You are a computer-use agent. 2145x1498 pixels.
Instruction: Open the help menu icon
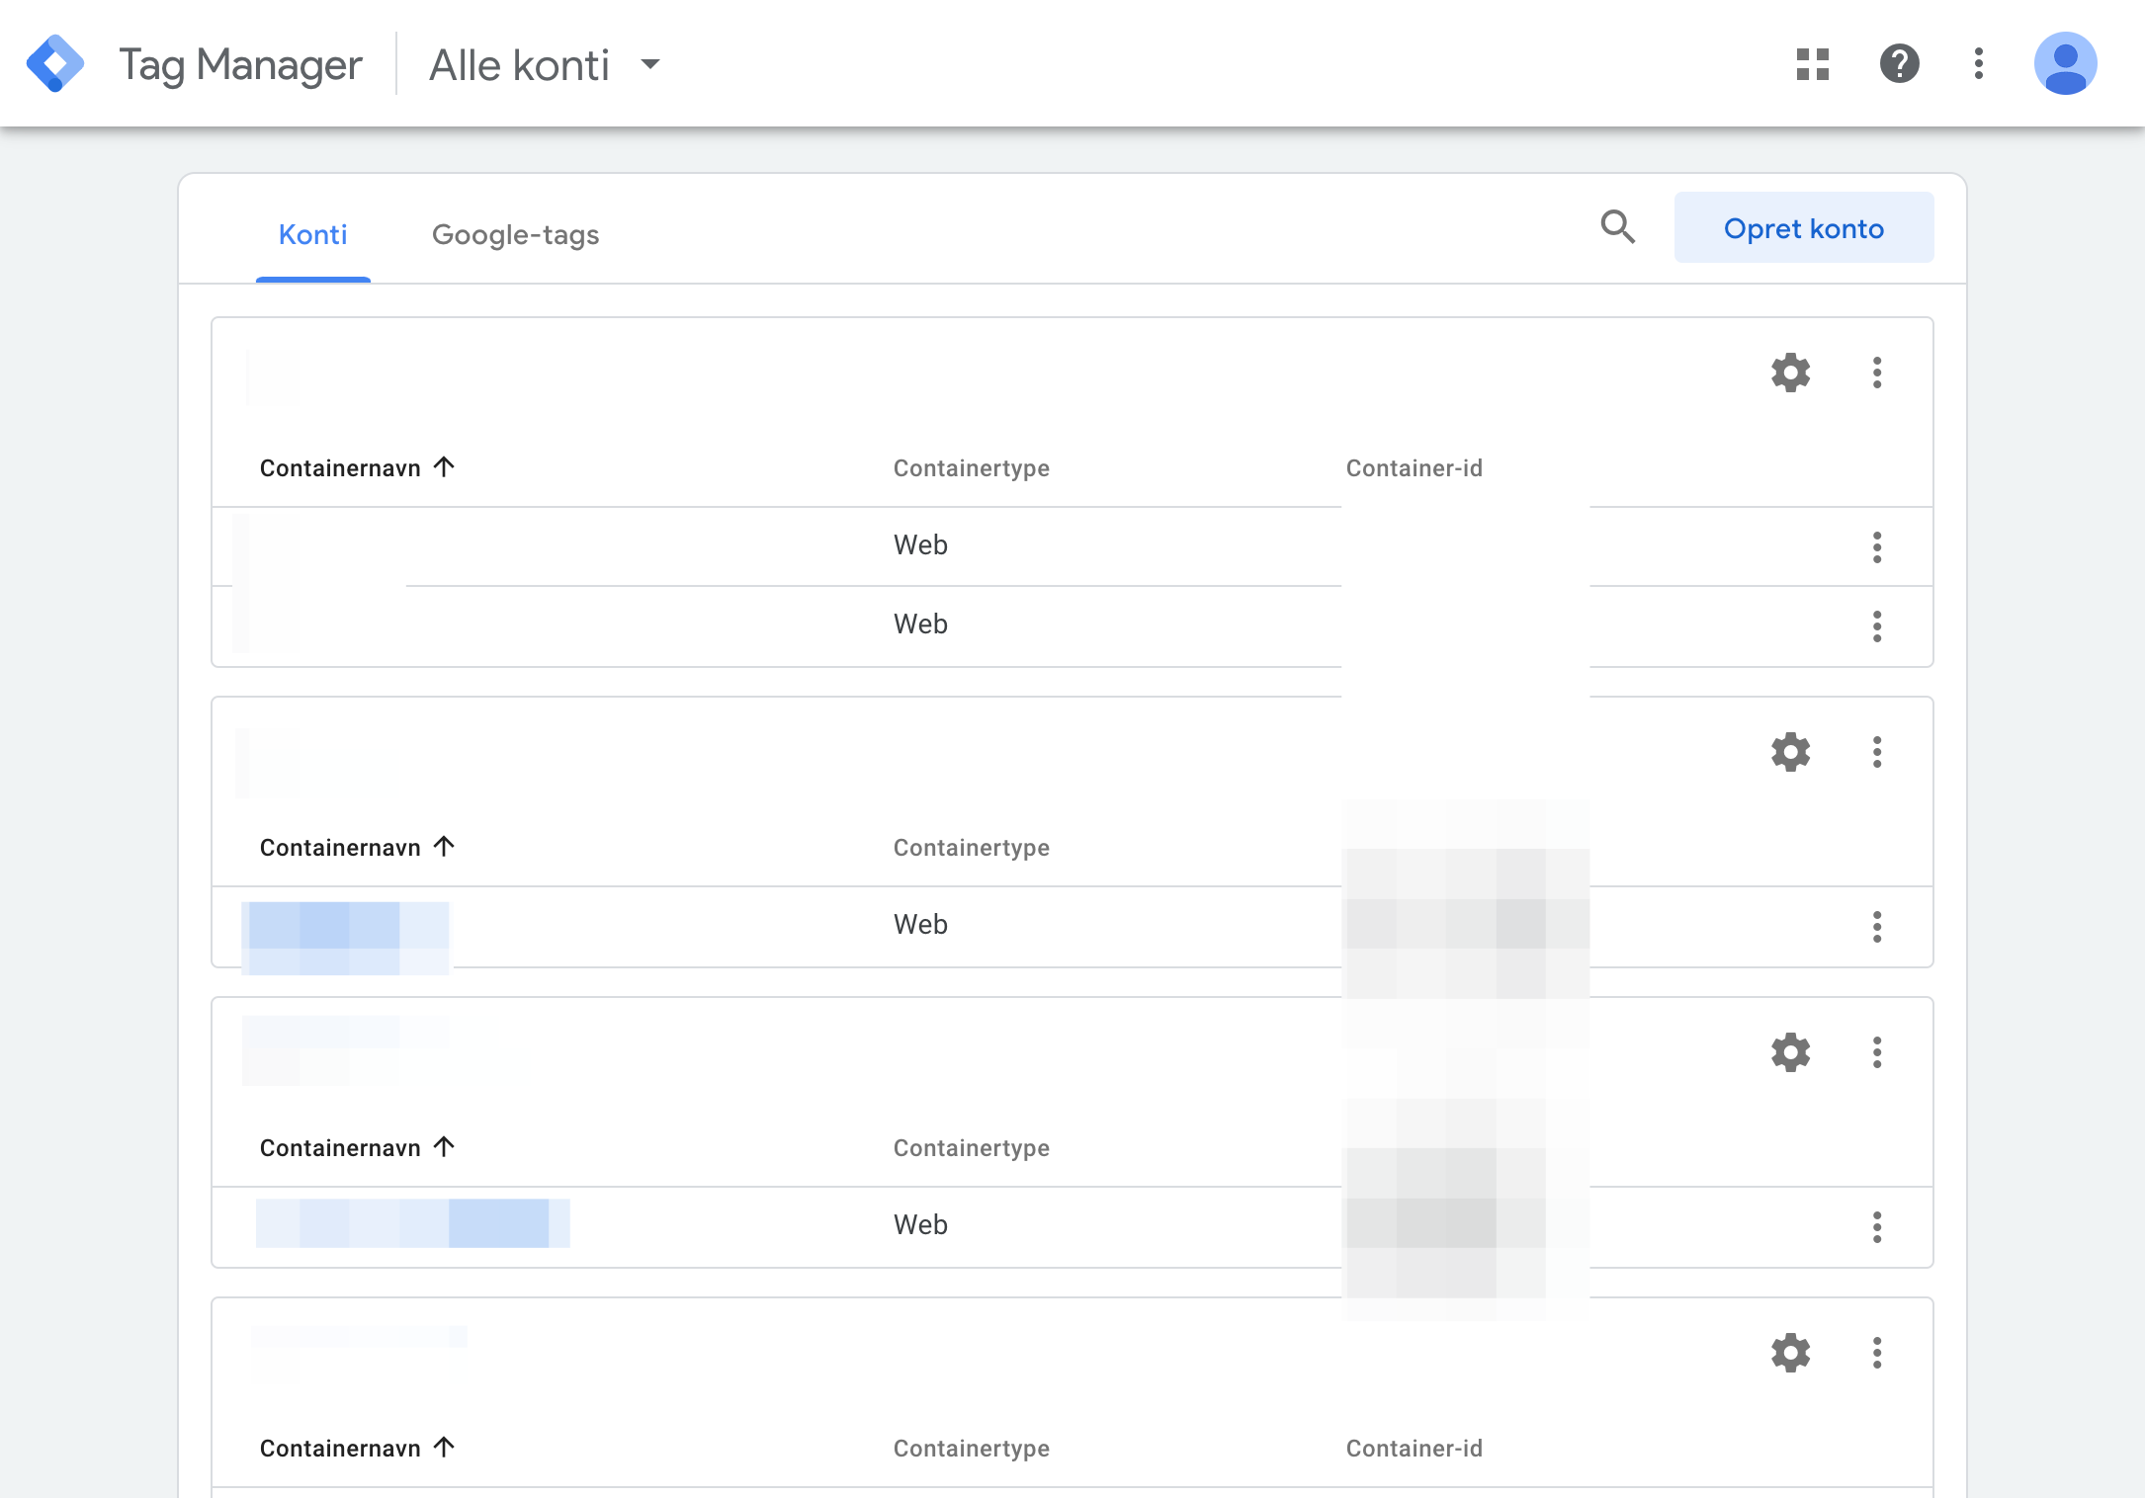(1899, 64)
